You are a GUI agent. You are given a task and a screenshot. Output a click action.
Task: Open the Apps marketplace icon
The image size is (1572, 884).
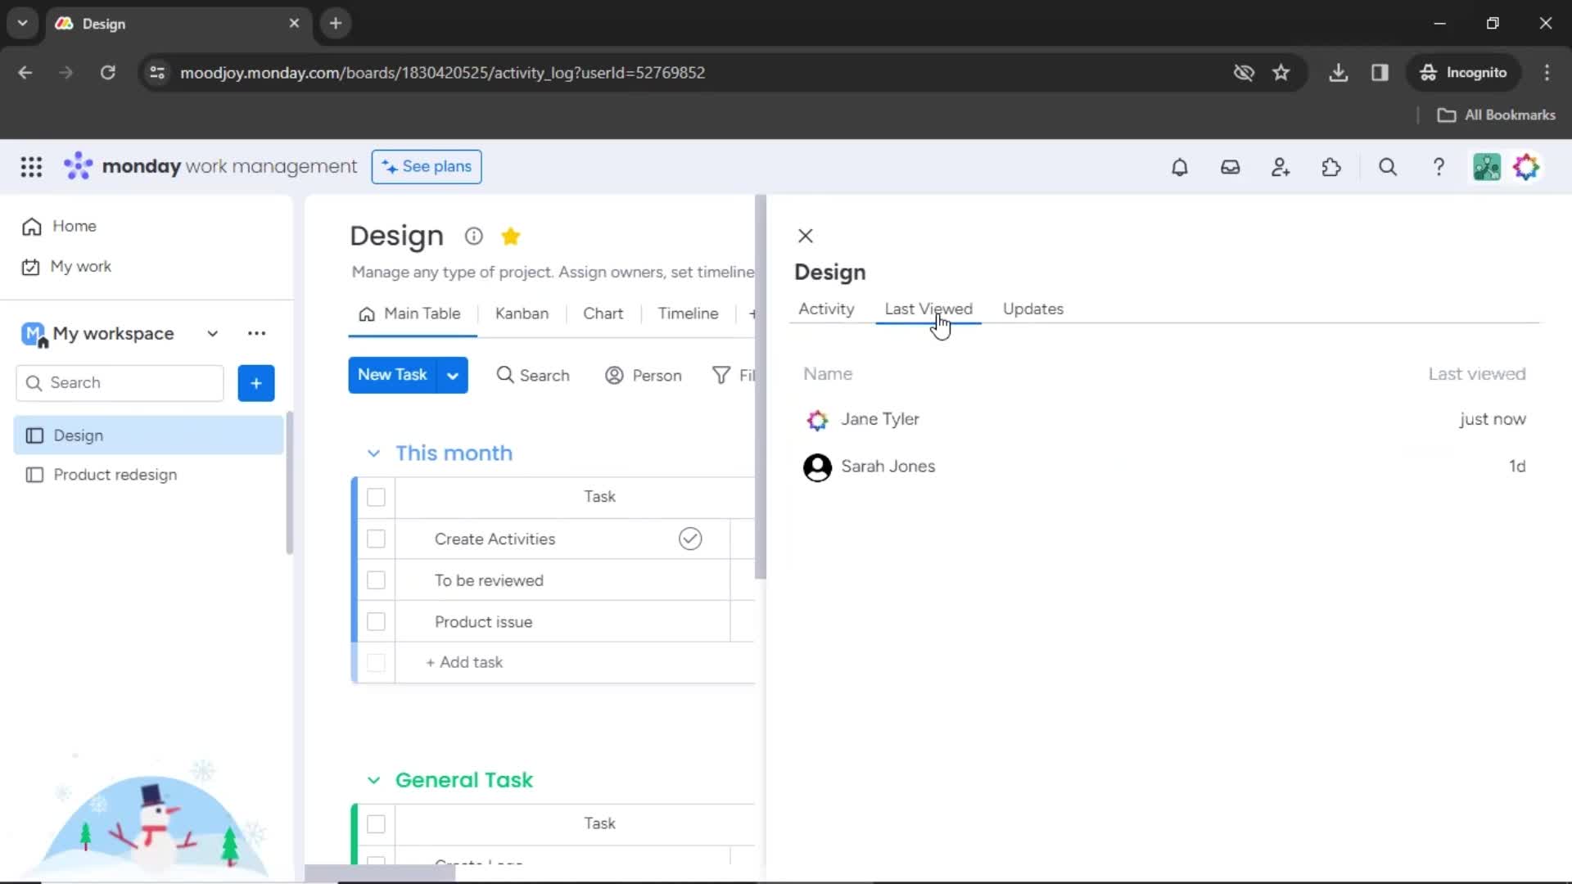(x=1331, y=167)
